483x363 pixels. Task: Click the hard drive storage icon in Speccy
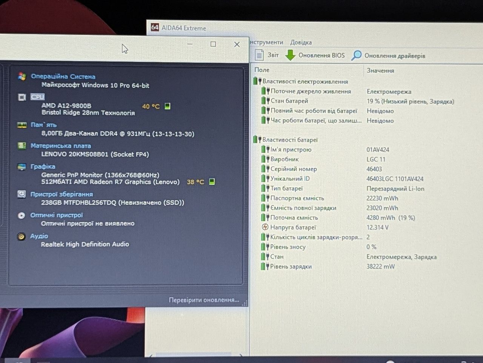coord(22,194)
